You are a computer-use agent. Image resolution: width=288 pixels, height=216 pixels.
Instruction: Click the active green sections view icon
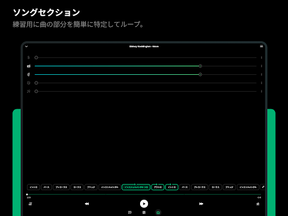point(158,213)
